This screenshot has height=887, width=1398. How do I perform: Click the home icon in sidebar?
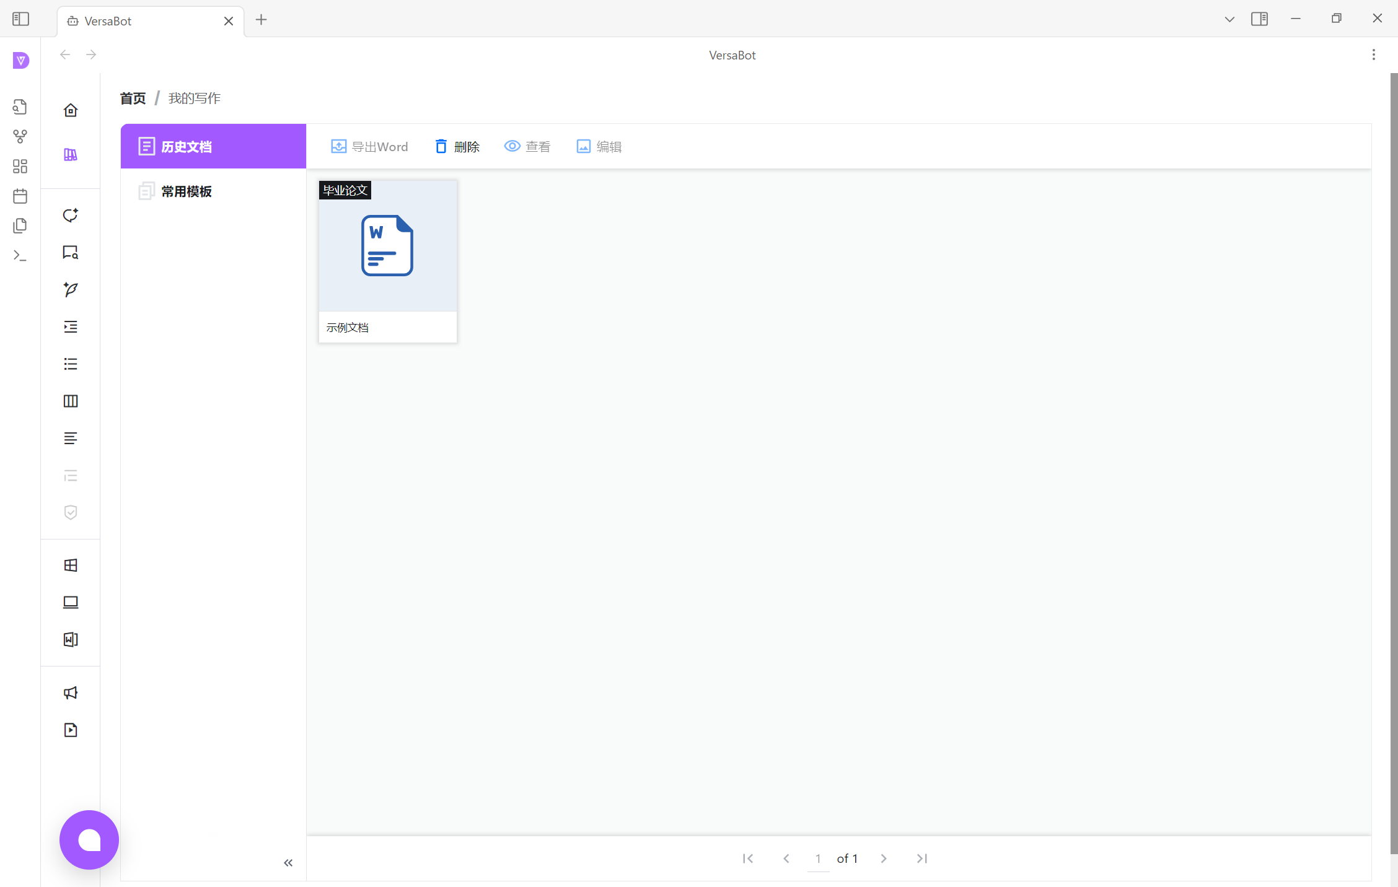[71, 110]
